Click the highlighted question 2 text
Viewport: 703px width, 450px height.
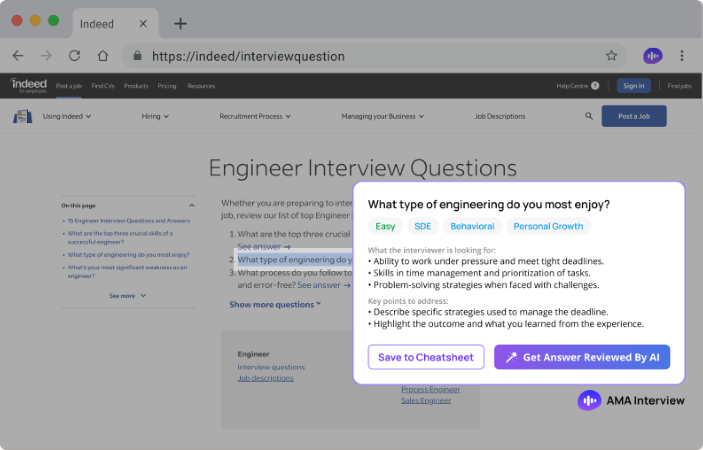[295, 260]
